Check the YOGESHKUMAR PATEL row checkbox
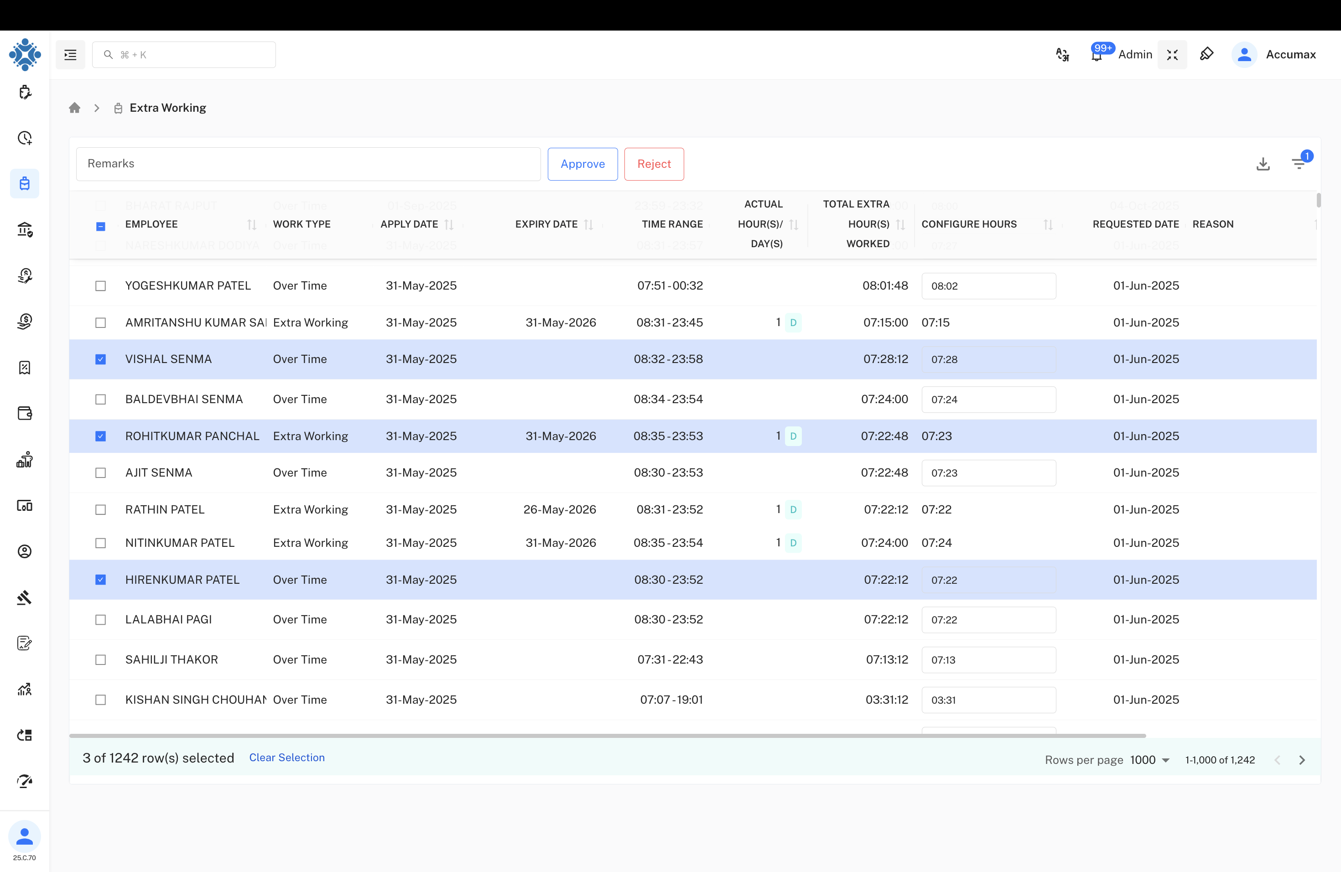The image size is (1341, 872). (100, 285)
